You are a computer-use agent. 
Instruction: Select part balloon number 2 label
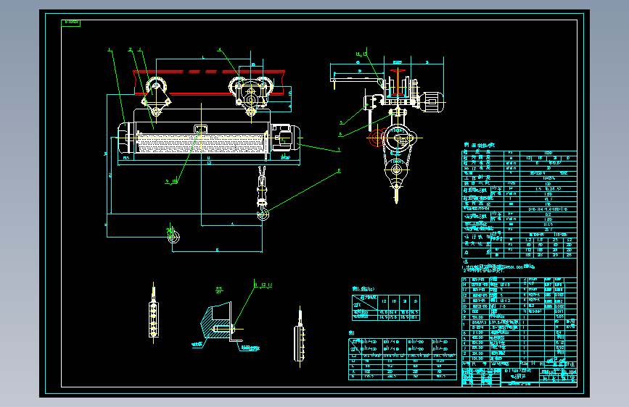[x=130, y=50]
